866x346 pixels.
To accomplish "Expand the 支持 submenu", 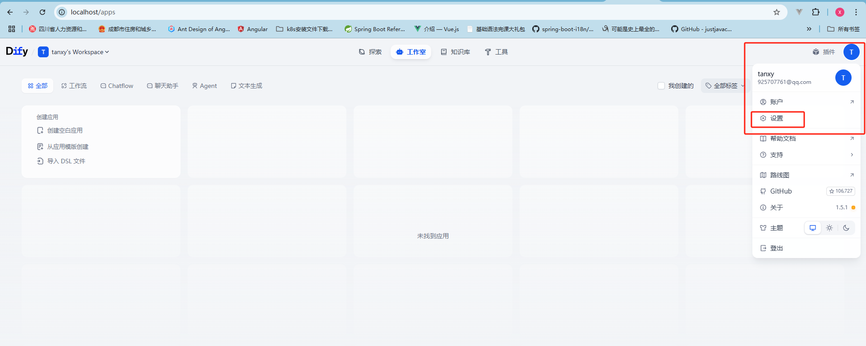I will pyautogui.click(x=806, y=155).
